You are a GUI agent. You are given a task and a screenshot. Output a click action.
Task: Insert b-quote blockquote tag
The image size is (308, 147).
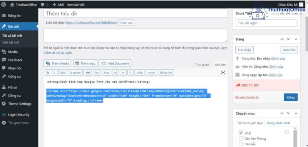[75, 73]
